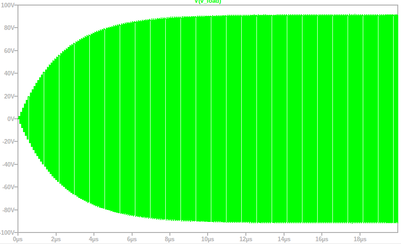The height and width of the screenshot is (244, 401).
Task: Select the 12µs tick on the time axis
Action: pyautogui.click(x=246, y=239)
